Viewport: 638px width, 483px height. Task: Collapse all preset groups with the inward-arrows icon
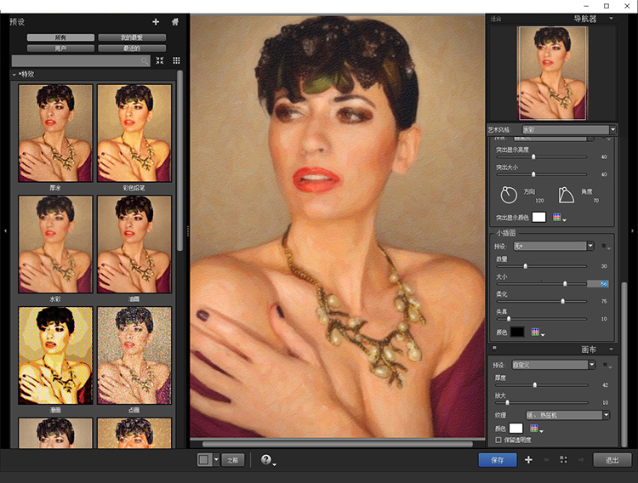160,60
